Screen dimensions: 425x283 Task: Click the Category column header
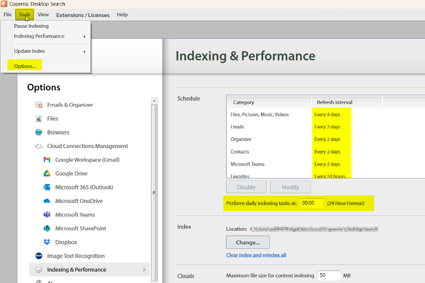269,102
